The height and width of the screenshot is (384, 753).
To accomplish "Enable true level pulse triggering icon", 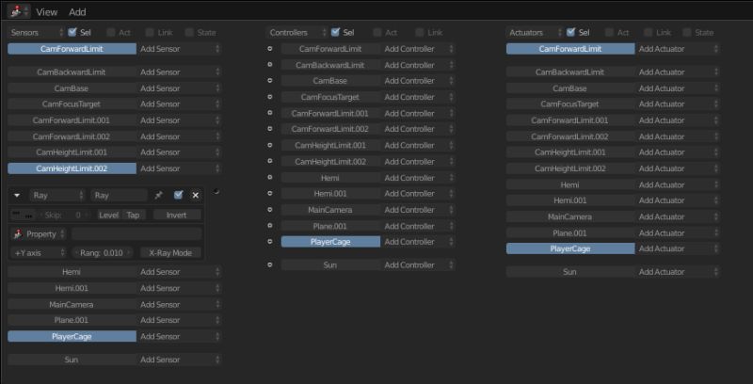I will tap(16, 215).
